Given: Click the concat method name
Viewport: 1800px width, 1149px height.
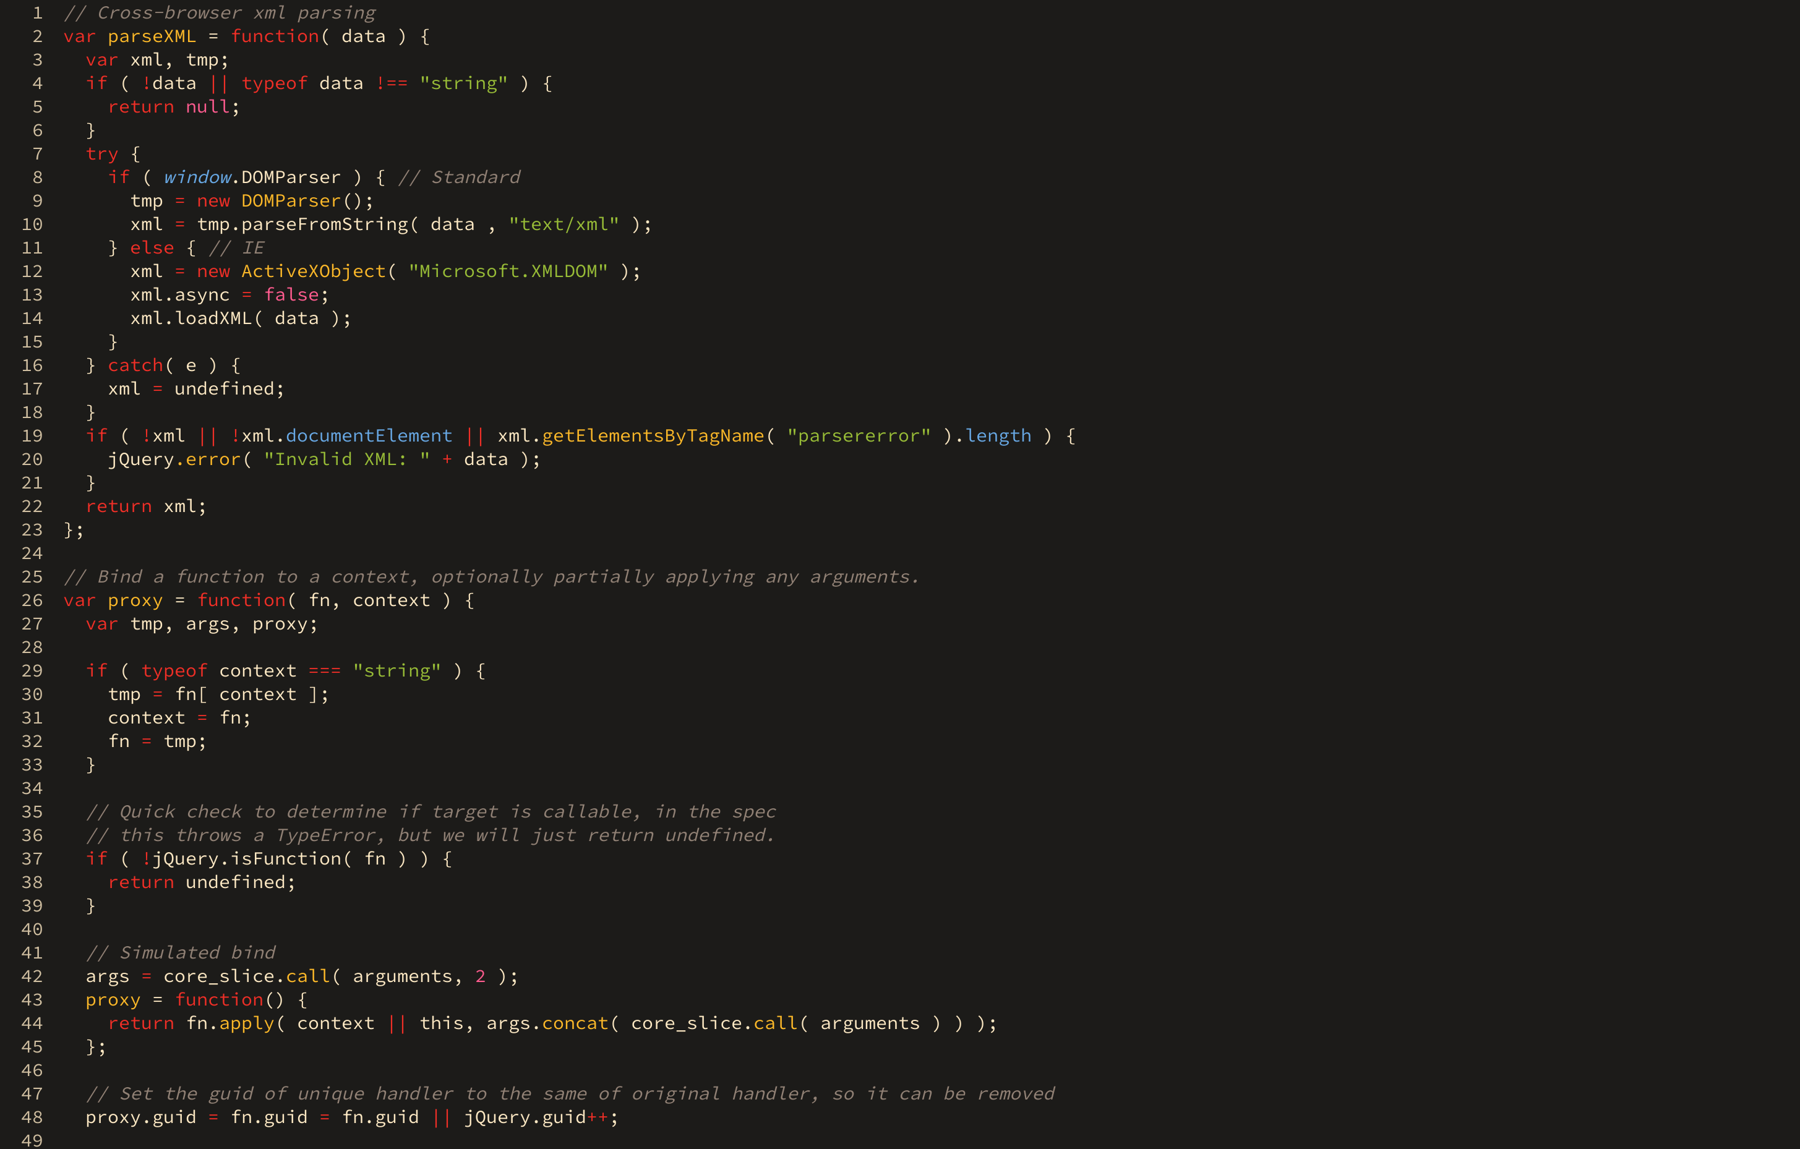Looking at the screenshot, I should coord(575,1023).
